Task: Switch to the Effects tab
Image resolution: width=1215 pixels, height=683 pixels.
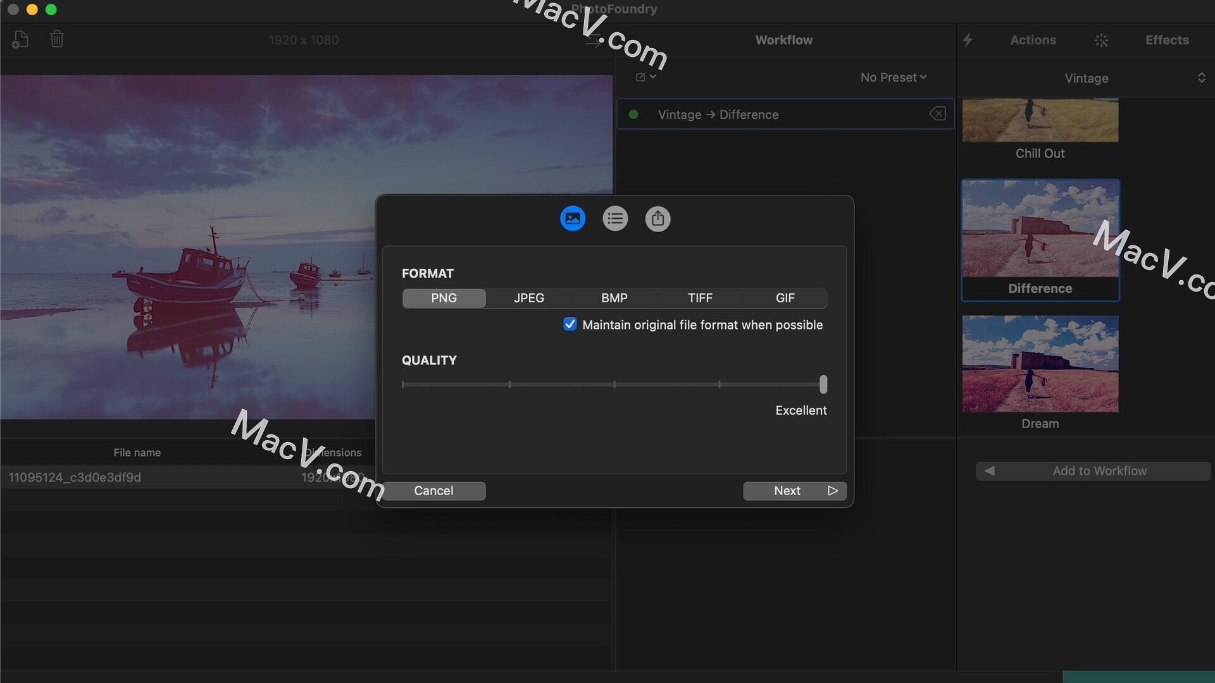Action: (x=1167, y=40)
